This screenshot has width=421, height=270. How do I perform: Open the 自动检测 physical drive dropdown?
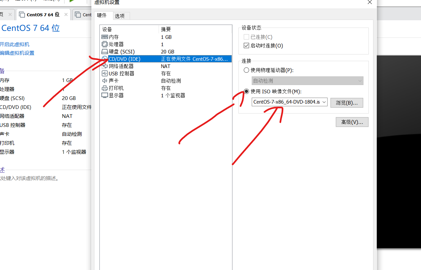click(x=307, y=81)
